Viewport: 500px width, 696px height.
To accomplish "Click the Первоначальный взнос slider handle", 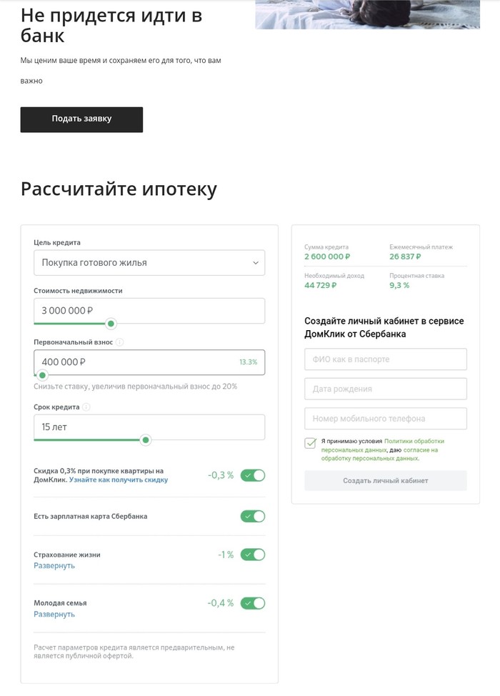I will click(x=43, y=375).
